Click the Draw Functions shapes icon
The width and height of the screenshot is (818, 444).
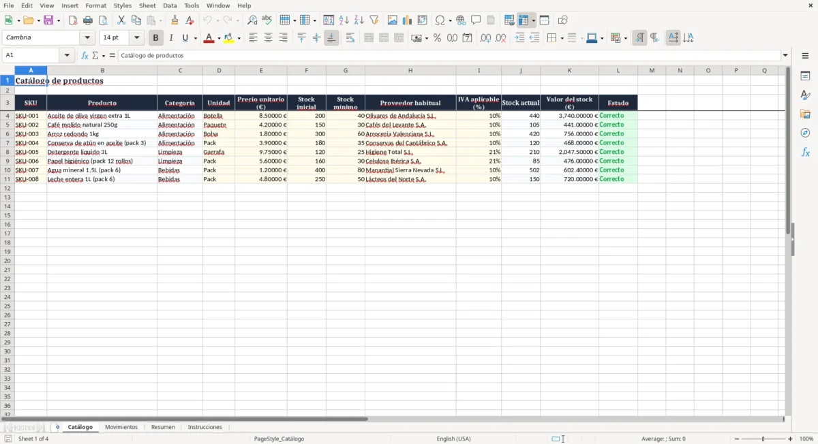[x=563, y=20]
